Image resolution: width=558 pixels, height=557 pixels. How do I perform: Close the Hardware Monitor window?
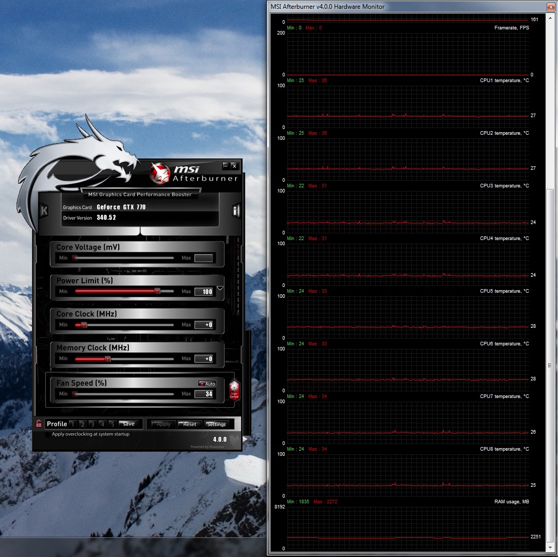[x=551, y=7]
